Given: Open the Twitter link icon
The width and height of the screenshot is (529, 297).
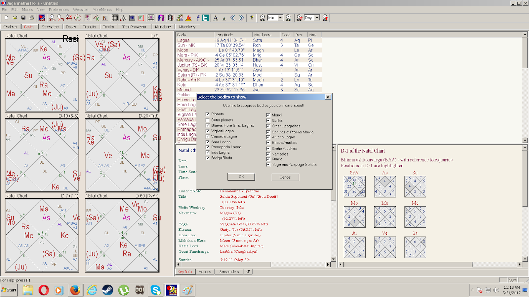Looking at the screenshot, I should click(206, 18).
